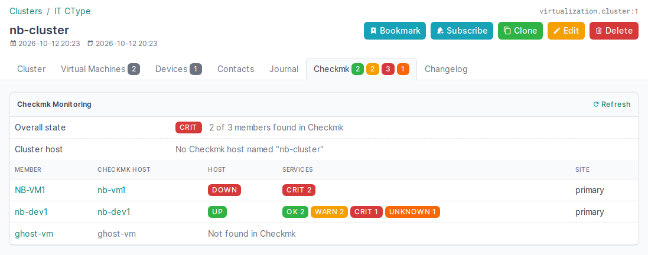The height and width of the screenshot is (255, 648).
Task: Select the Checkmk tab
Action: [x=361, y=69]
